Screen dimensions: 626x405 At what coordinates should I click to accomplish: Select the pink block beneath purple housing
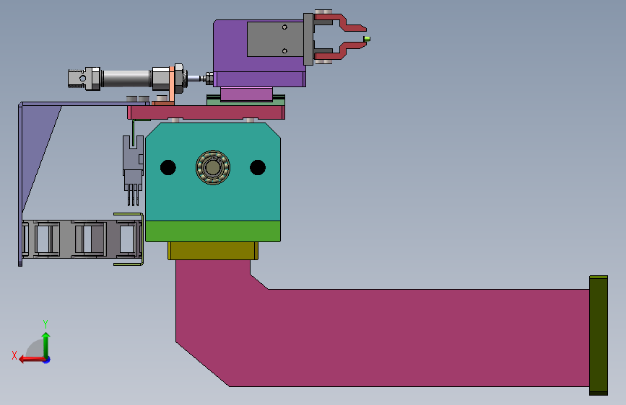(246, 94)
